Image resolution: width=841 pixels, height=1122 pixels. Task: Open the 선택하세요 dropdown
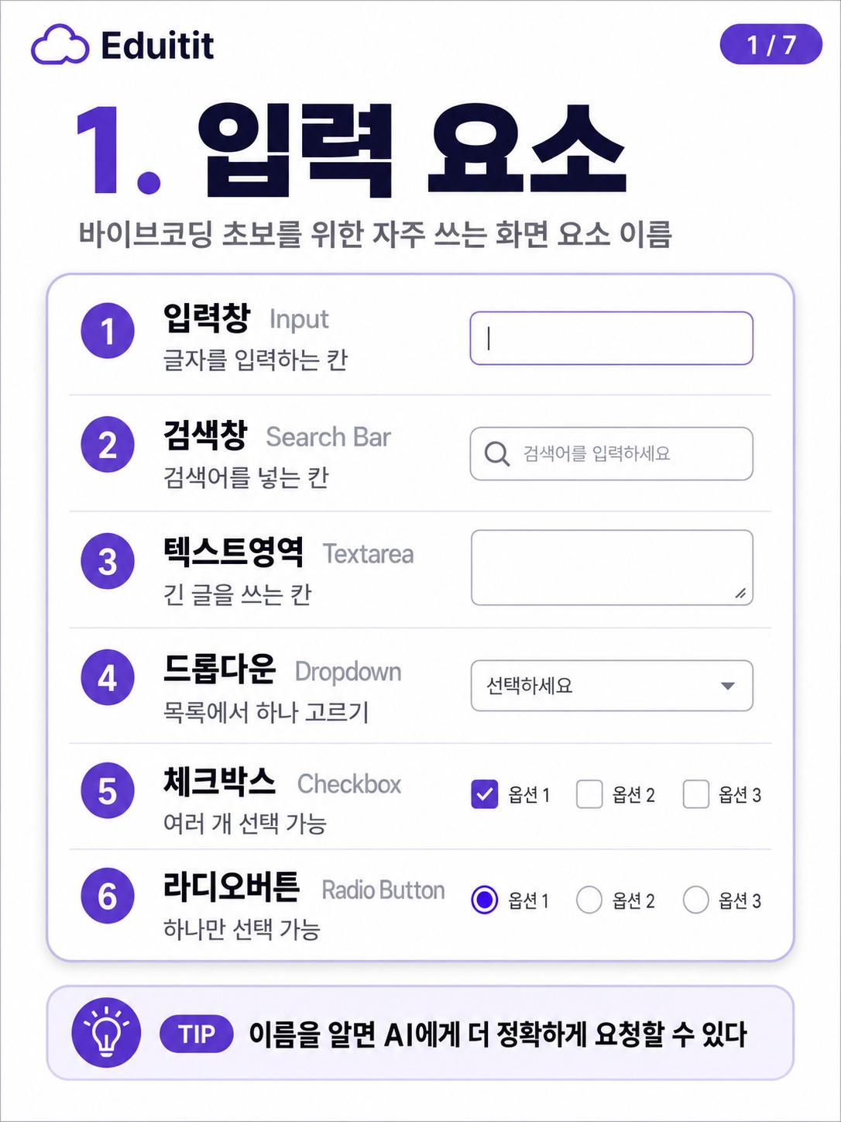tap(612, 686)
